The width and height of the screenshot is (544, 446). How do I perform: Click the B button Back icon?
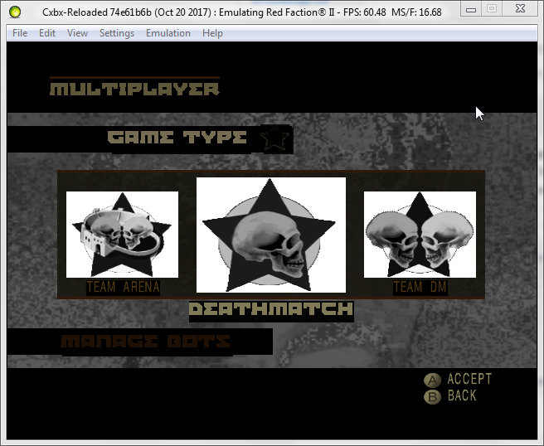pos(432,397)
